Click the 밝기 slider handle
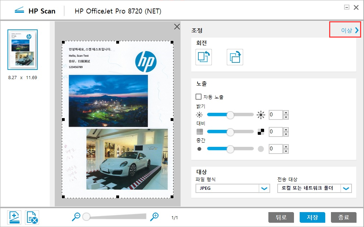364x227 pixels. [230, 115]
